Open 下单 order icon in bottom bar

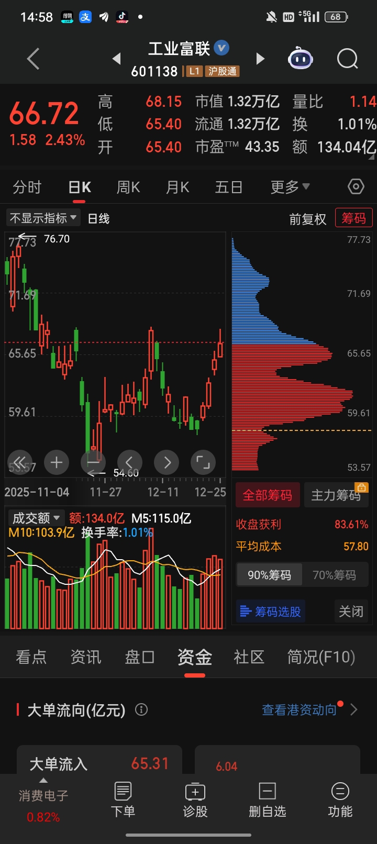click(x=123, y=799)
